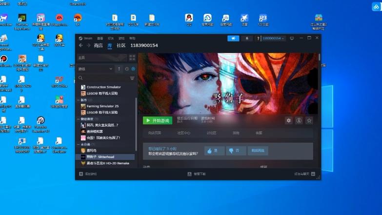Open the 社区中心 game link
382x215 pixels.
coord(184,133)
